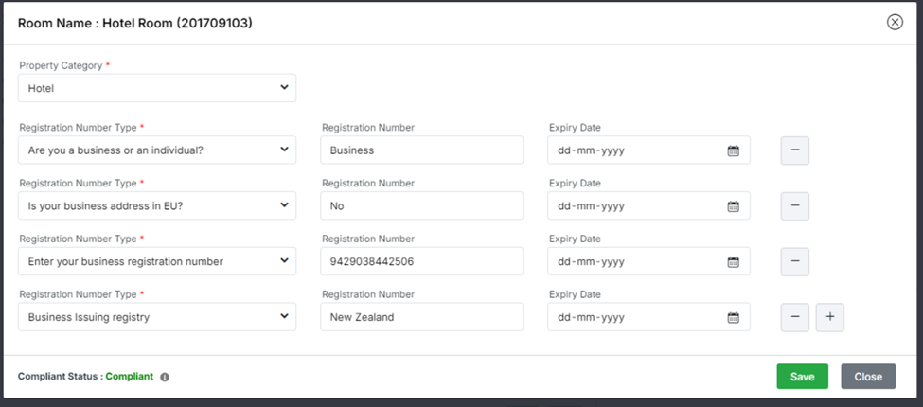
Task: Open the Property Category dropdown
Action: point(157,88)
